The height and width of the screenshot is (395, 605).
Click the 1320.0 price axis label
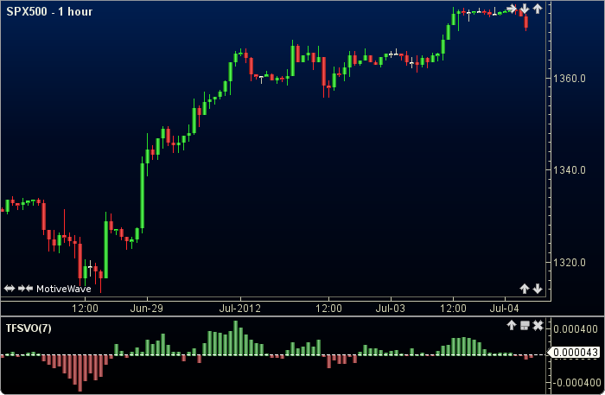[x=569, y=263]
